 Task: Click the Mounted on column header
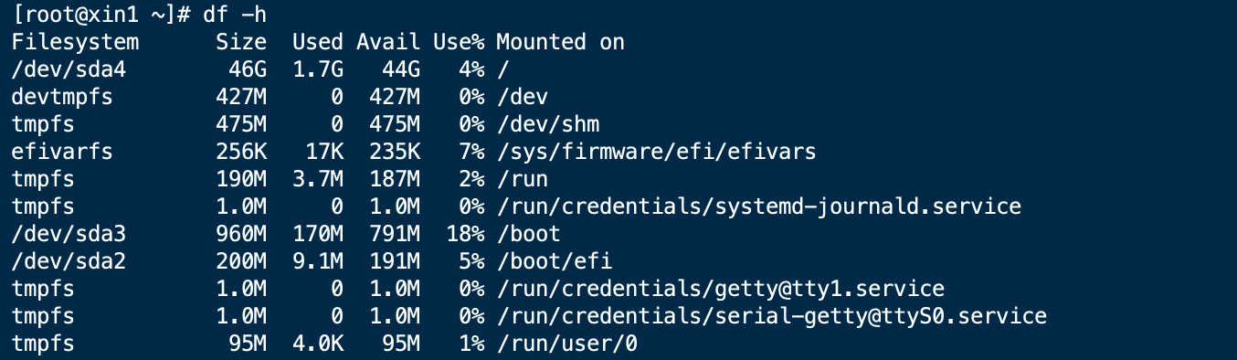click(560, 42)
